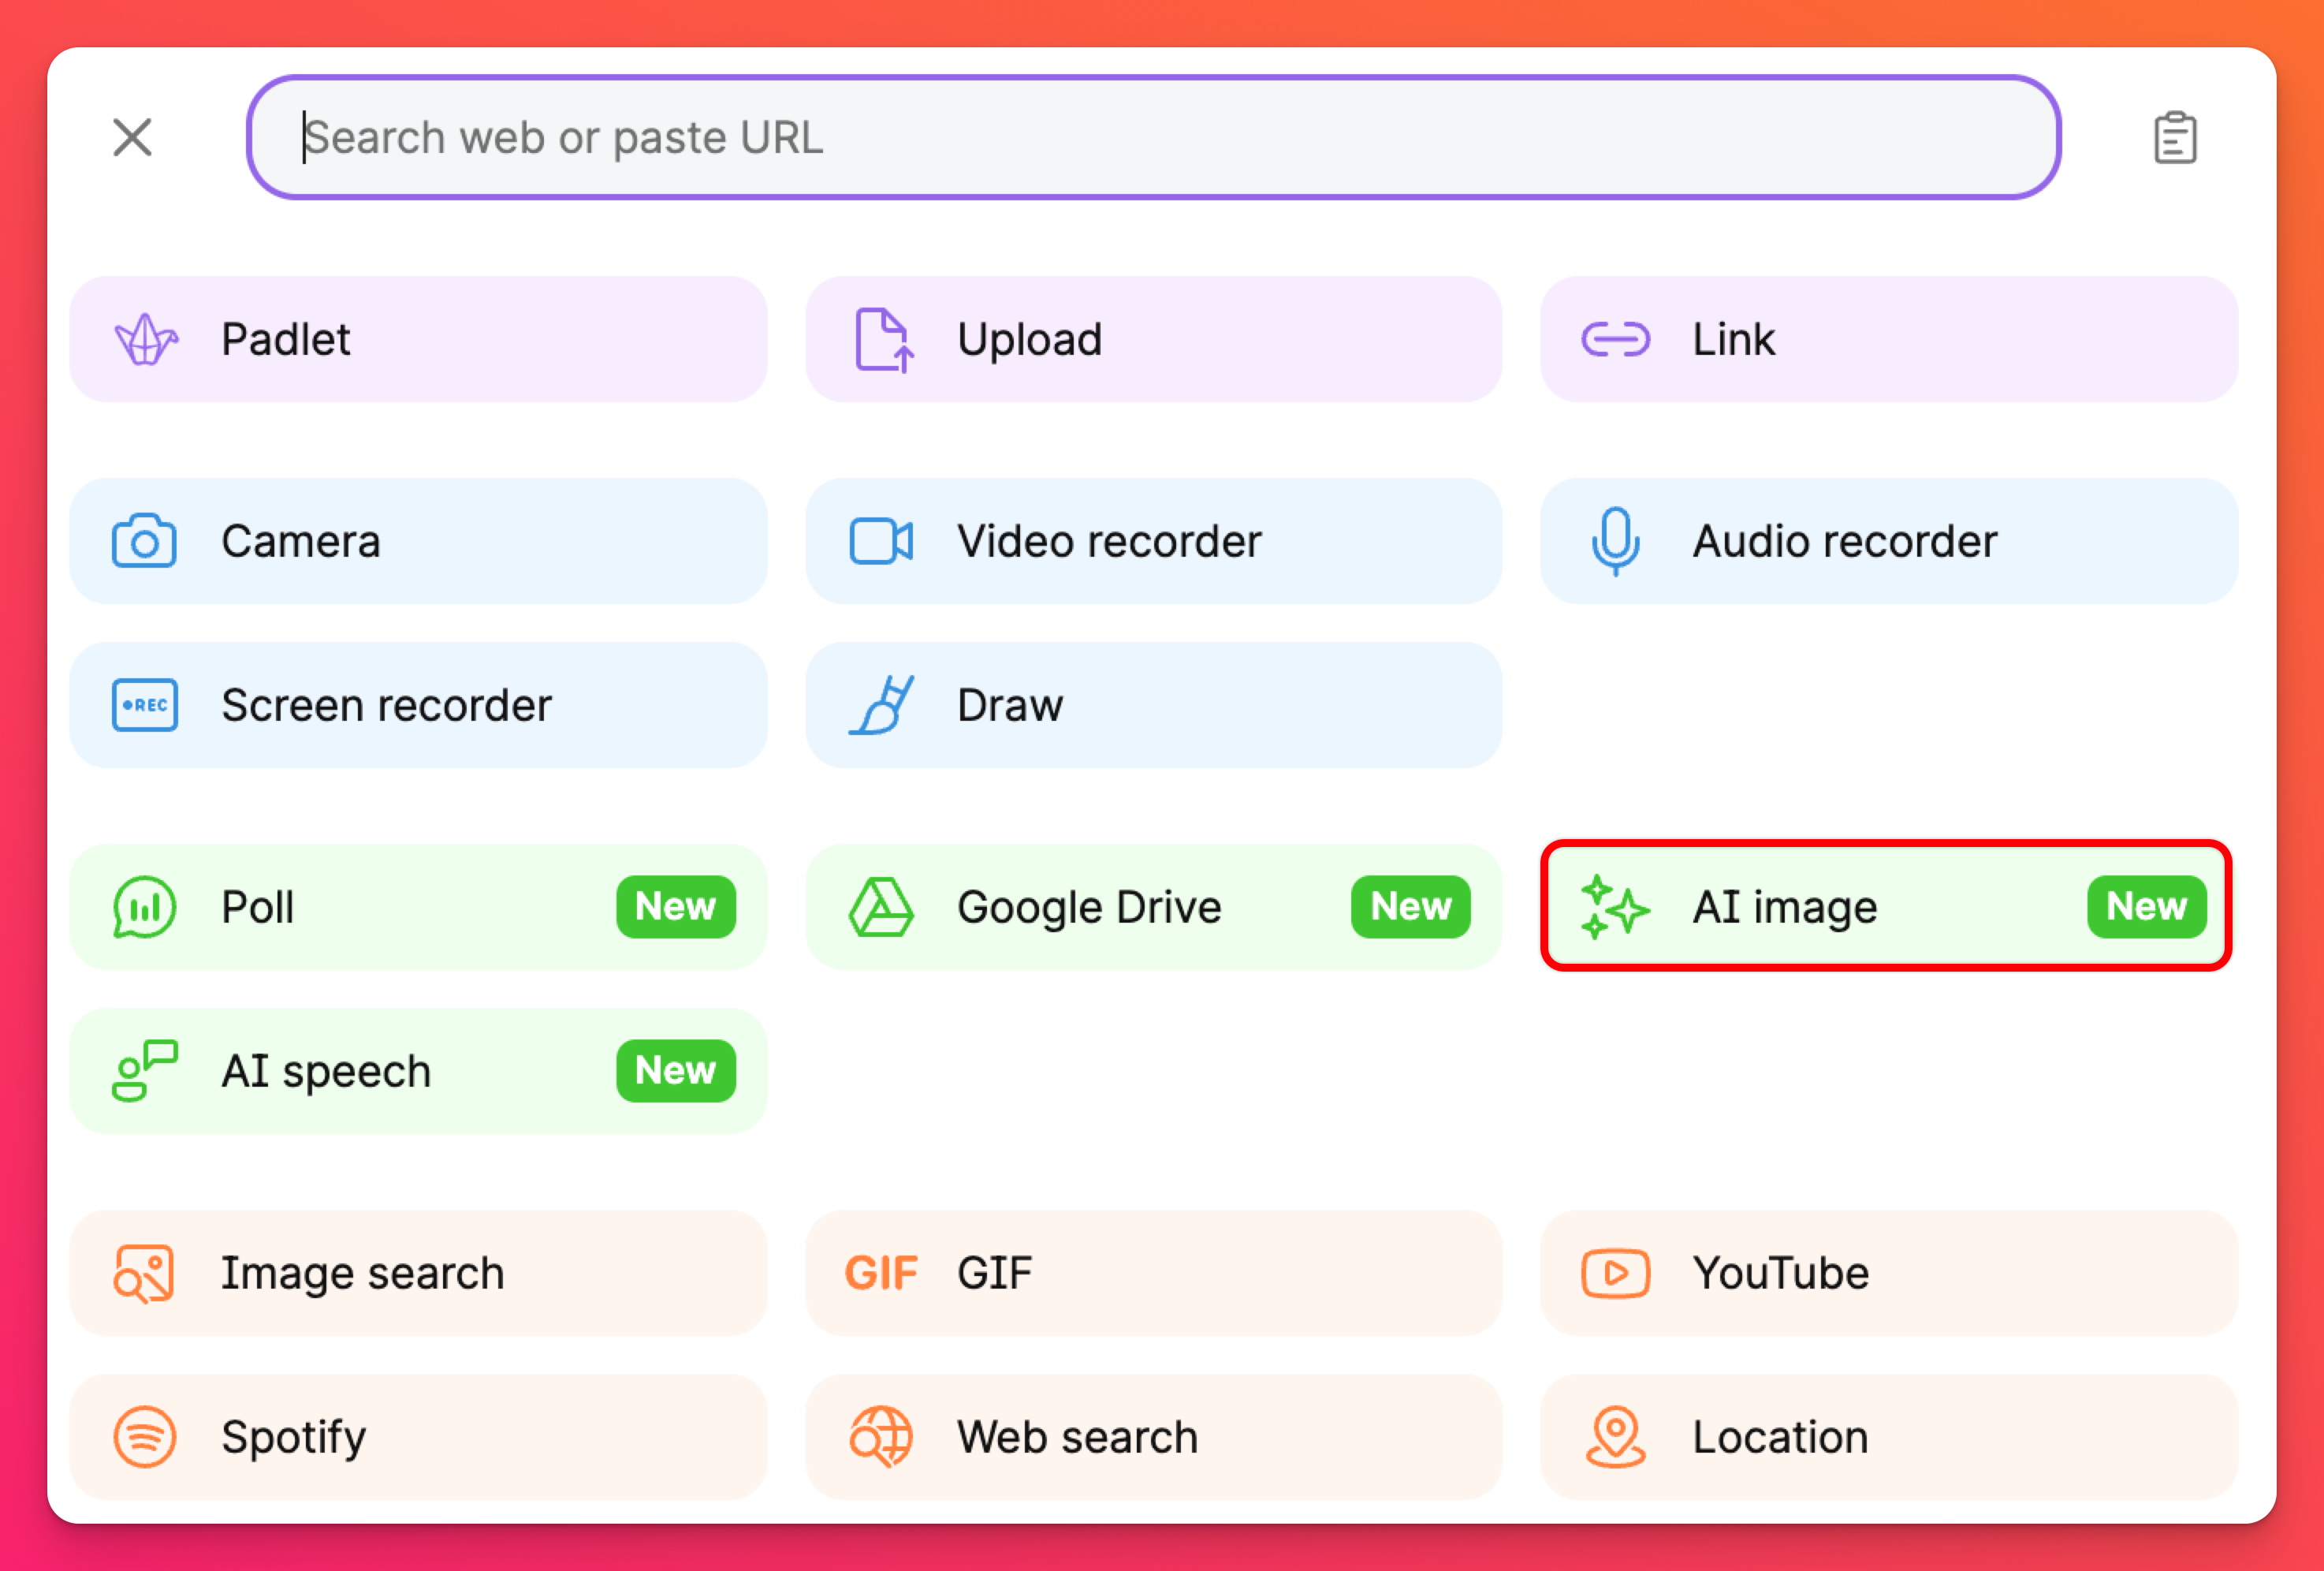Click the clipboard paste icon

2174,137
